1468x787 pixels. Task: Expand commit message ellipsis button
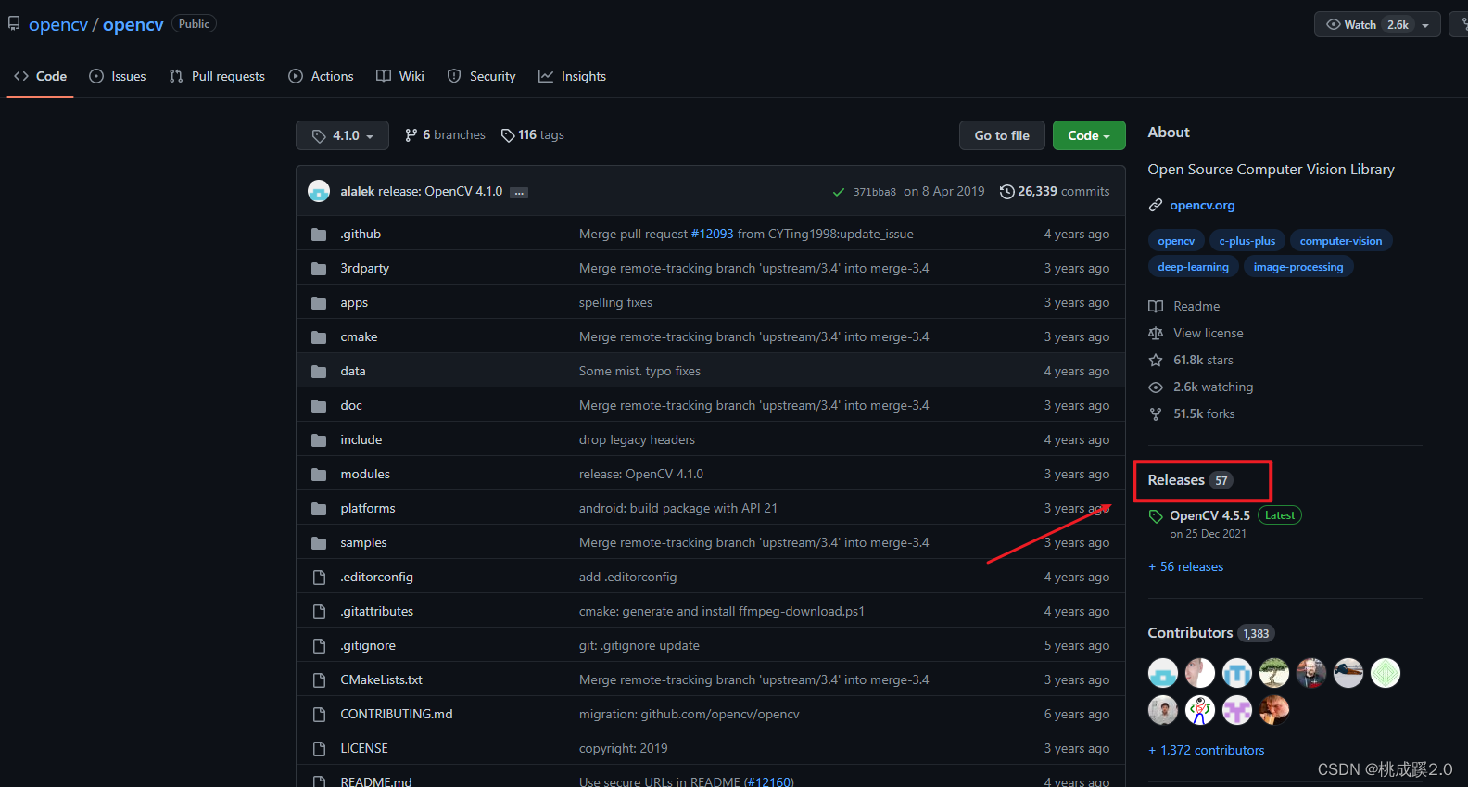pos(519,193)
